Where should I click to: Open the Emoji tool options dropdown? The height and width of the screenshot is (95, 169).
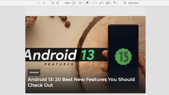110,3
